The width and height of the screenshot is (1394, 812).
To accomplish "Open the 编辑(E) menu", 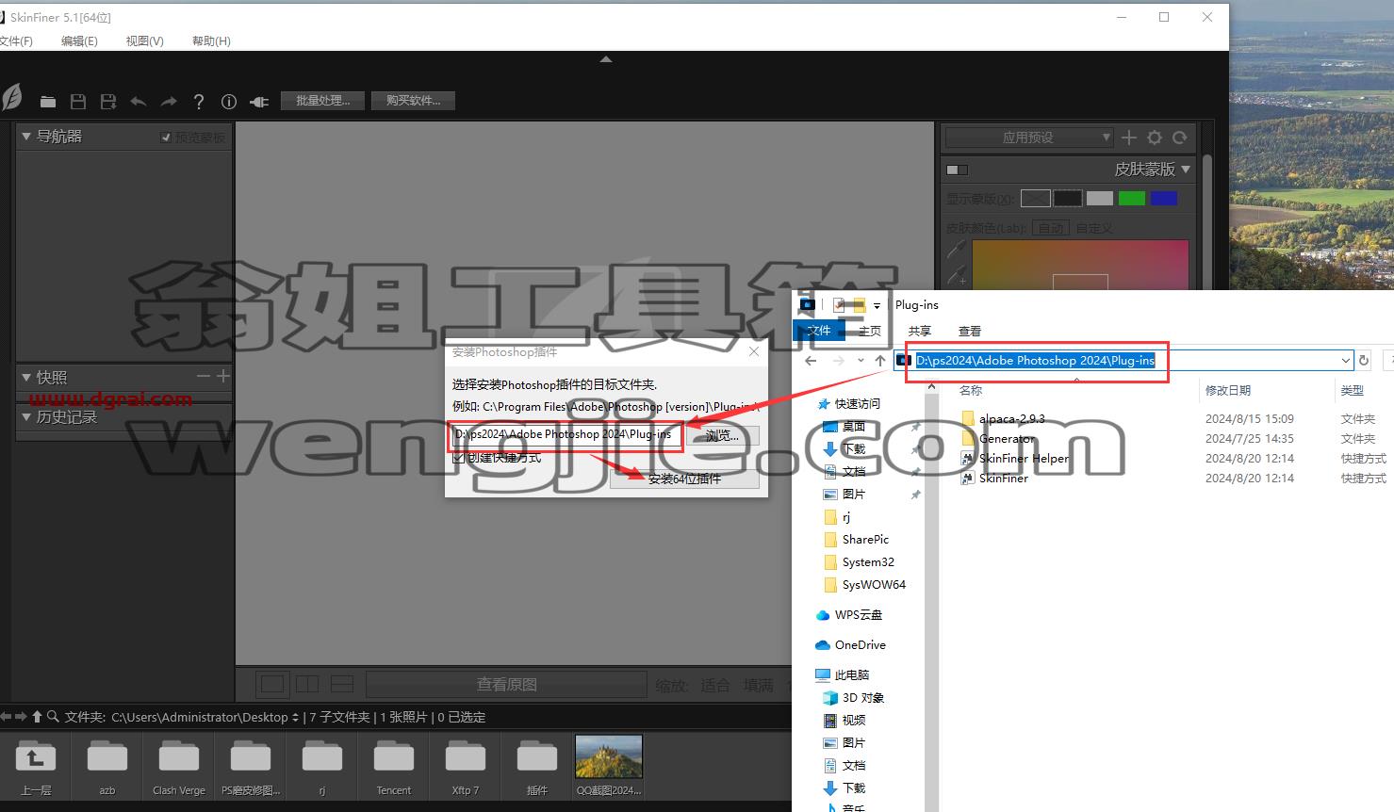I will 79,41.
